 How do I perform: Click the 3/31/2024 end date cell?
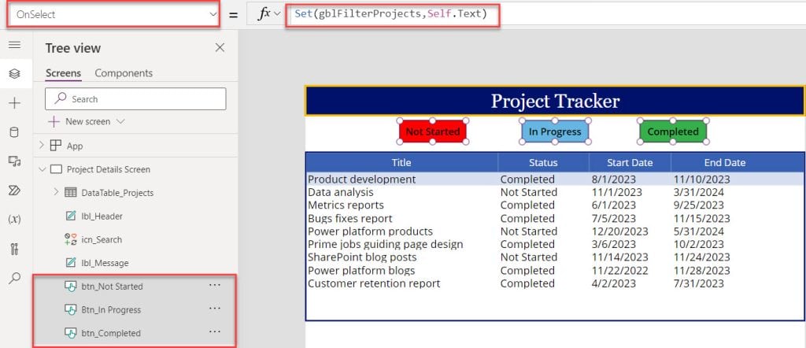[699, 192]
